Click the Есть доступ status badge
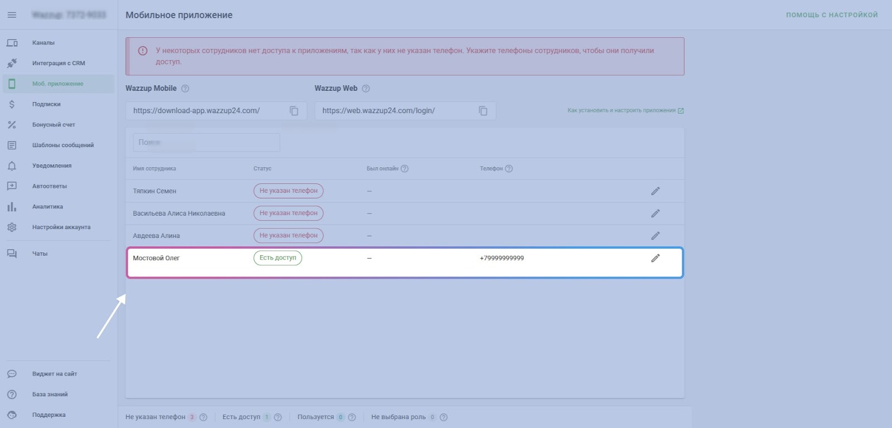This screenshot has width=892, height=428. point(278,258)
